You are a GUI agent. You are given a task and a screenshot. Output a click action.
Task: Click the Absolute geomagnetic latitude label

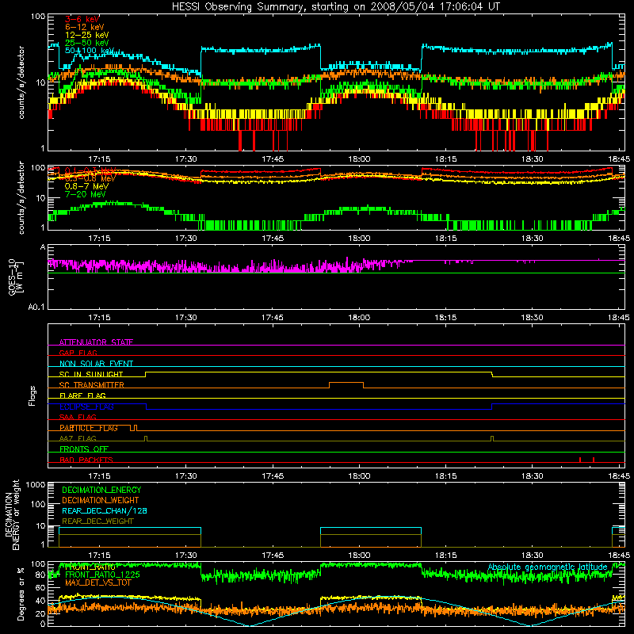coord(548,567)
